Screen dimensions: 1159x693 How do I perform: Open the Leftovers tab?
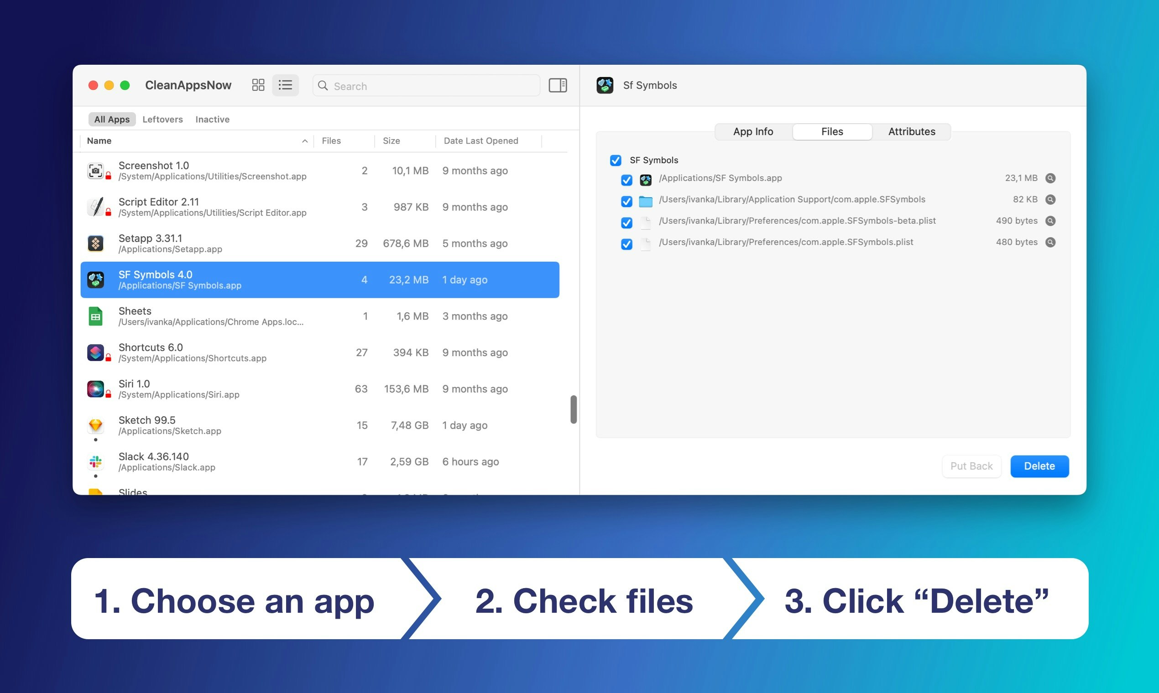click(162, 119)
